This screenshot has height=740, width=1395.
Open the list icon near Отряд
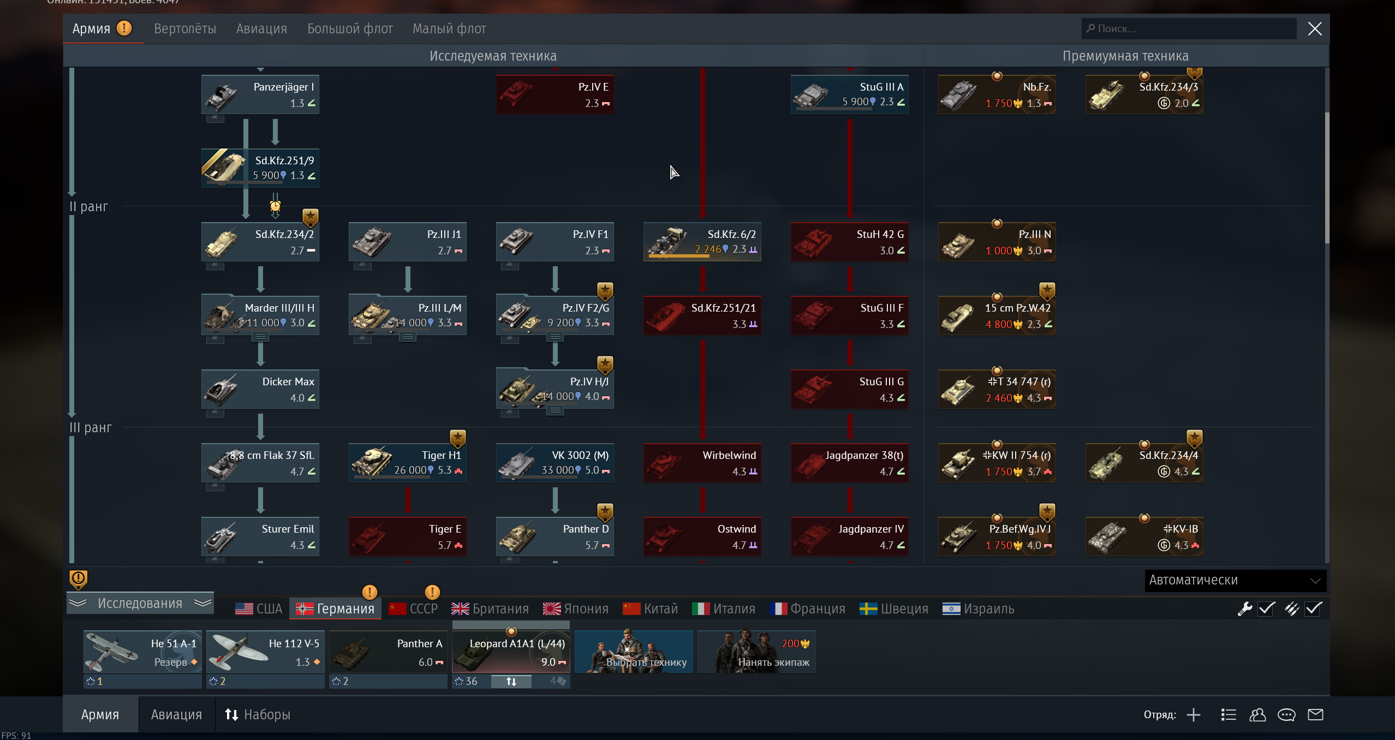1229,715
